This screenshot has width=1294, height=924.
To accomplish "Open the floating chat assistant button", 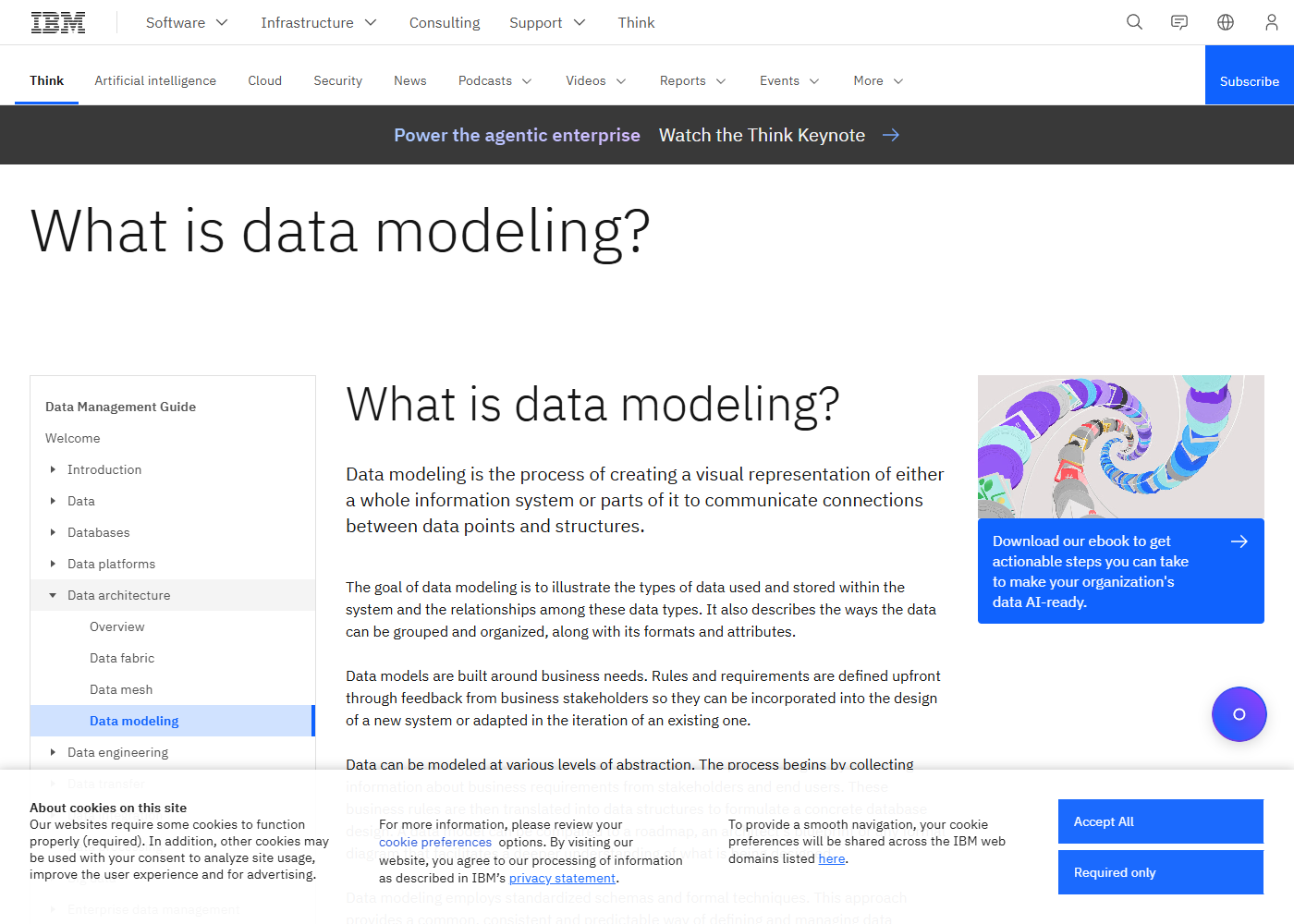I will [x=1239, y=714].
